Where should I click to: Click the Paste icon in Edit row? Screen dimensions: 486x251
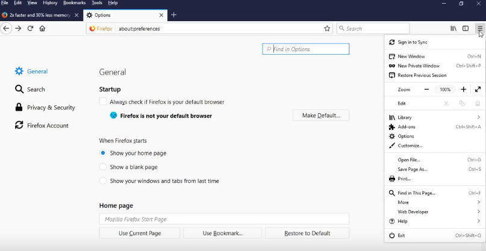pyautogui.click(x=478, y=104)
